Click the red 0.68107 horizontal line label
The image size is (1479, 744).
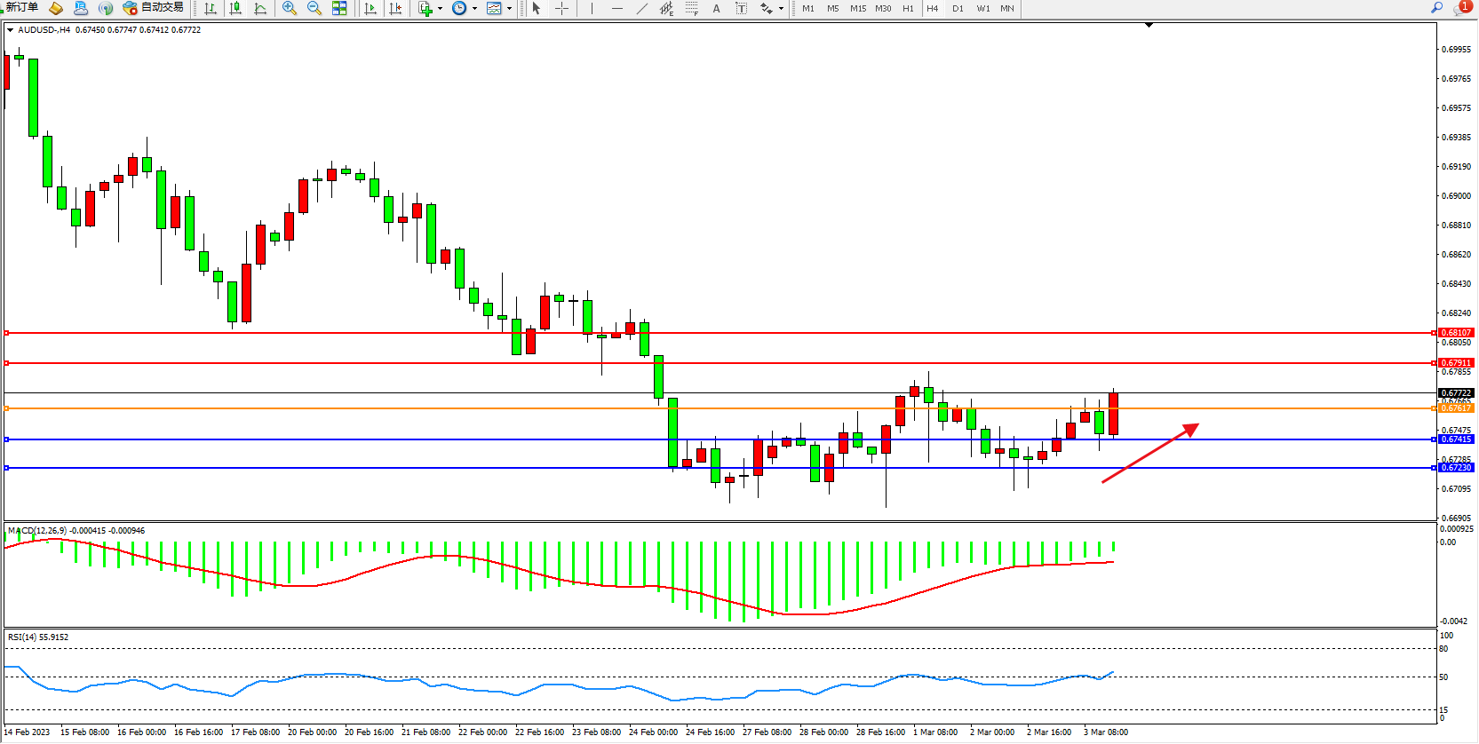(x=1456, y=333)
